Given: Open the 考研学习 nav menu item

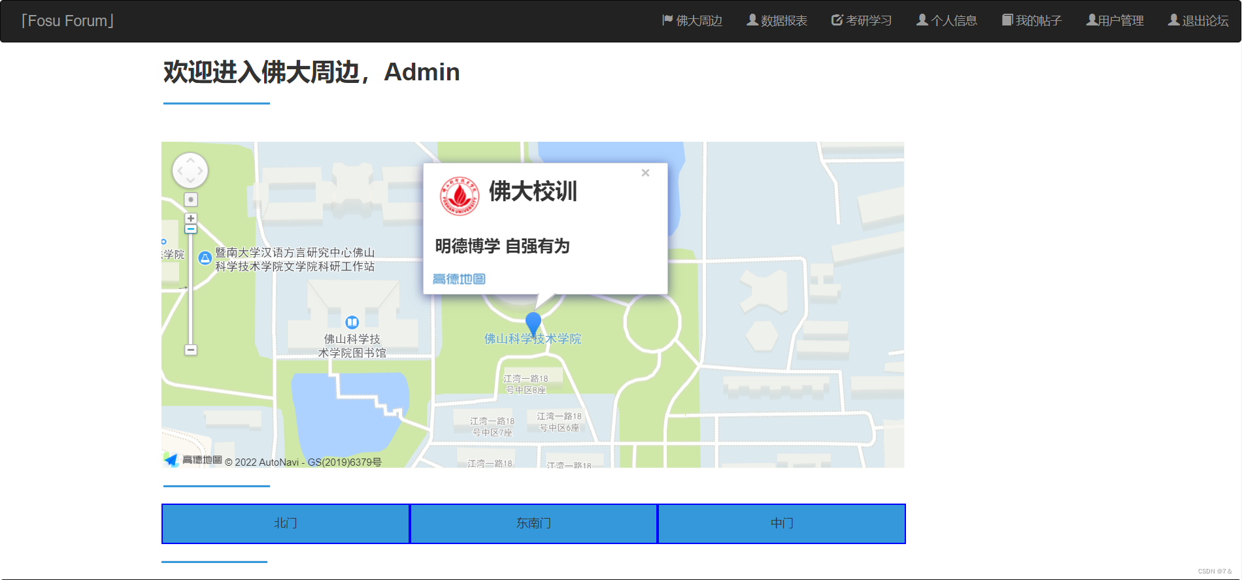Looking at the screenshot, I should click(861, 21).
